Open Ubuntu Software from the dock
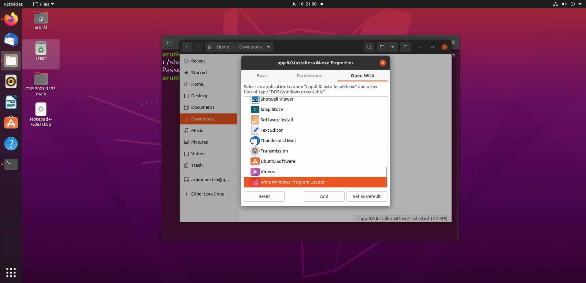This screenshot has width=586, height=283. (11, 123)
